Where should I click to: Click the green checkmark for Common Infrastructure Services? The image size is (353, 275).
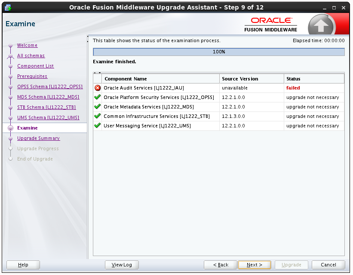pyautogui.click(x=98, y=116)
